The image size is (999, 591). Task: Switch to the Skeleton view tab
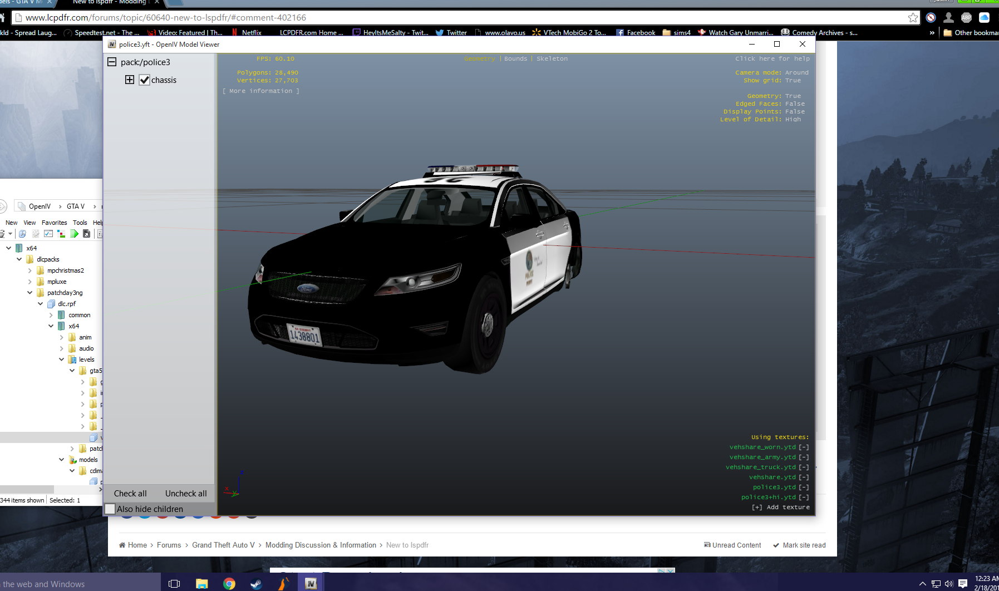(552, 58)
